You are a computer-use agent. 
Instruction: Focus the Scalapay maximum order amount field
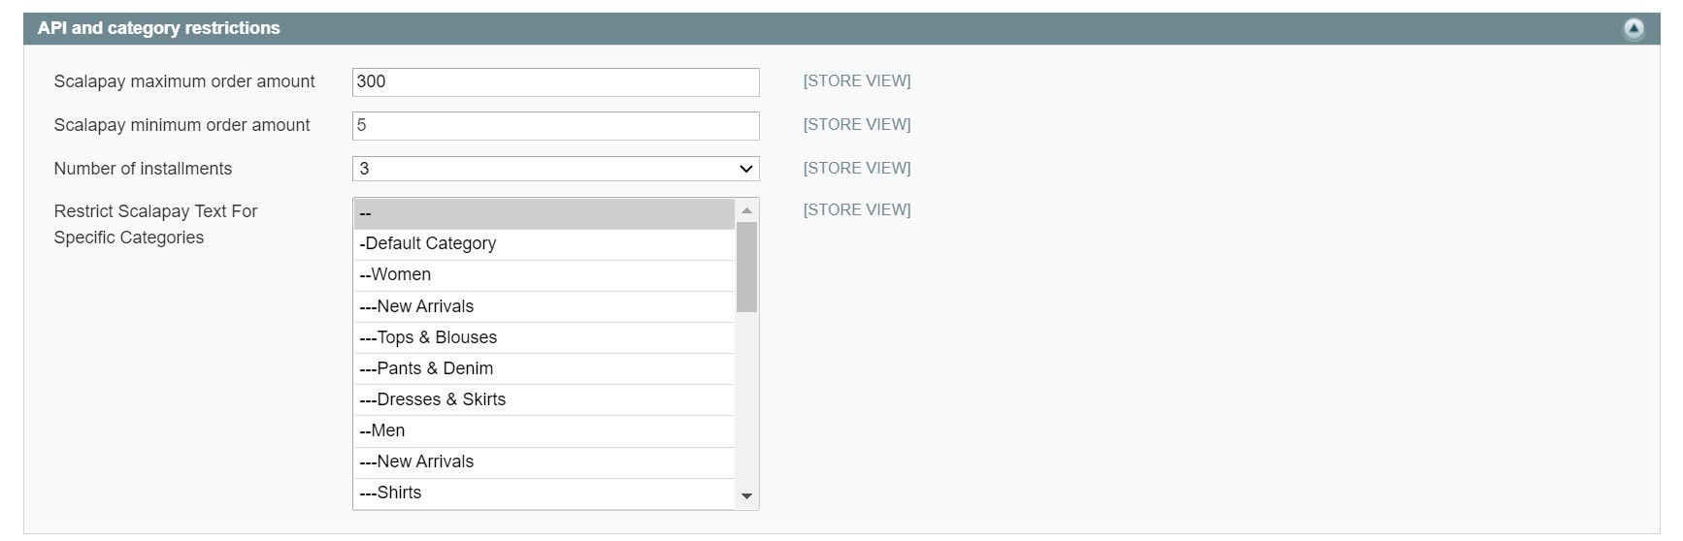click(x=555, y=82)
